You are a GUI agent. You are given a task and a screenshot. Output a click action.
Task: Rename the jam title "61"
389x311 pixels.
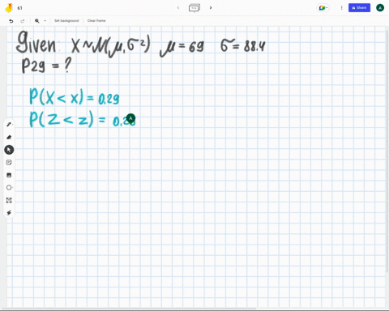pyautogui.click(x=19, y=8)
